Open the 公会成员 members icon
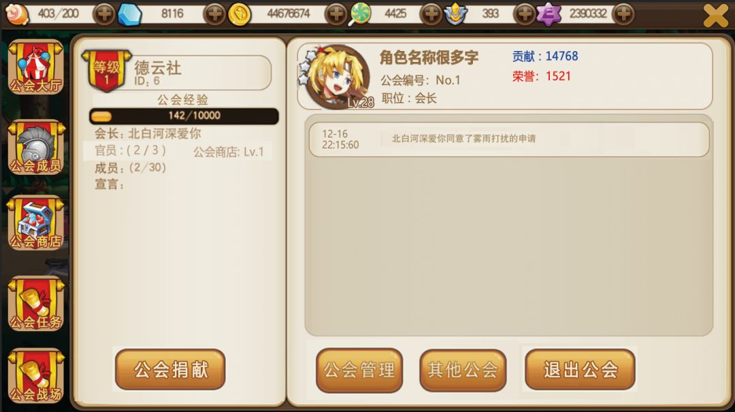Viewport: 735px width, 412px height. tap(35, 148)
